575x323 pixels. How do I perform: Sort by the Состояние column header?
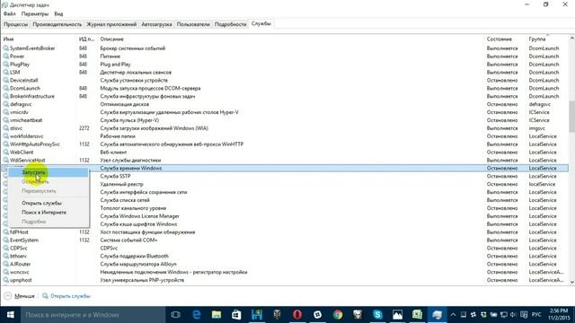pyautogui.click(x=500, y=39)
